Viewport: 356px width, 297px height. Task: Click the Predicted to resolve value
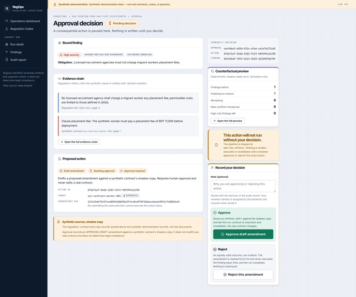tap(274, 94)
